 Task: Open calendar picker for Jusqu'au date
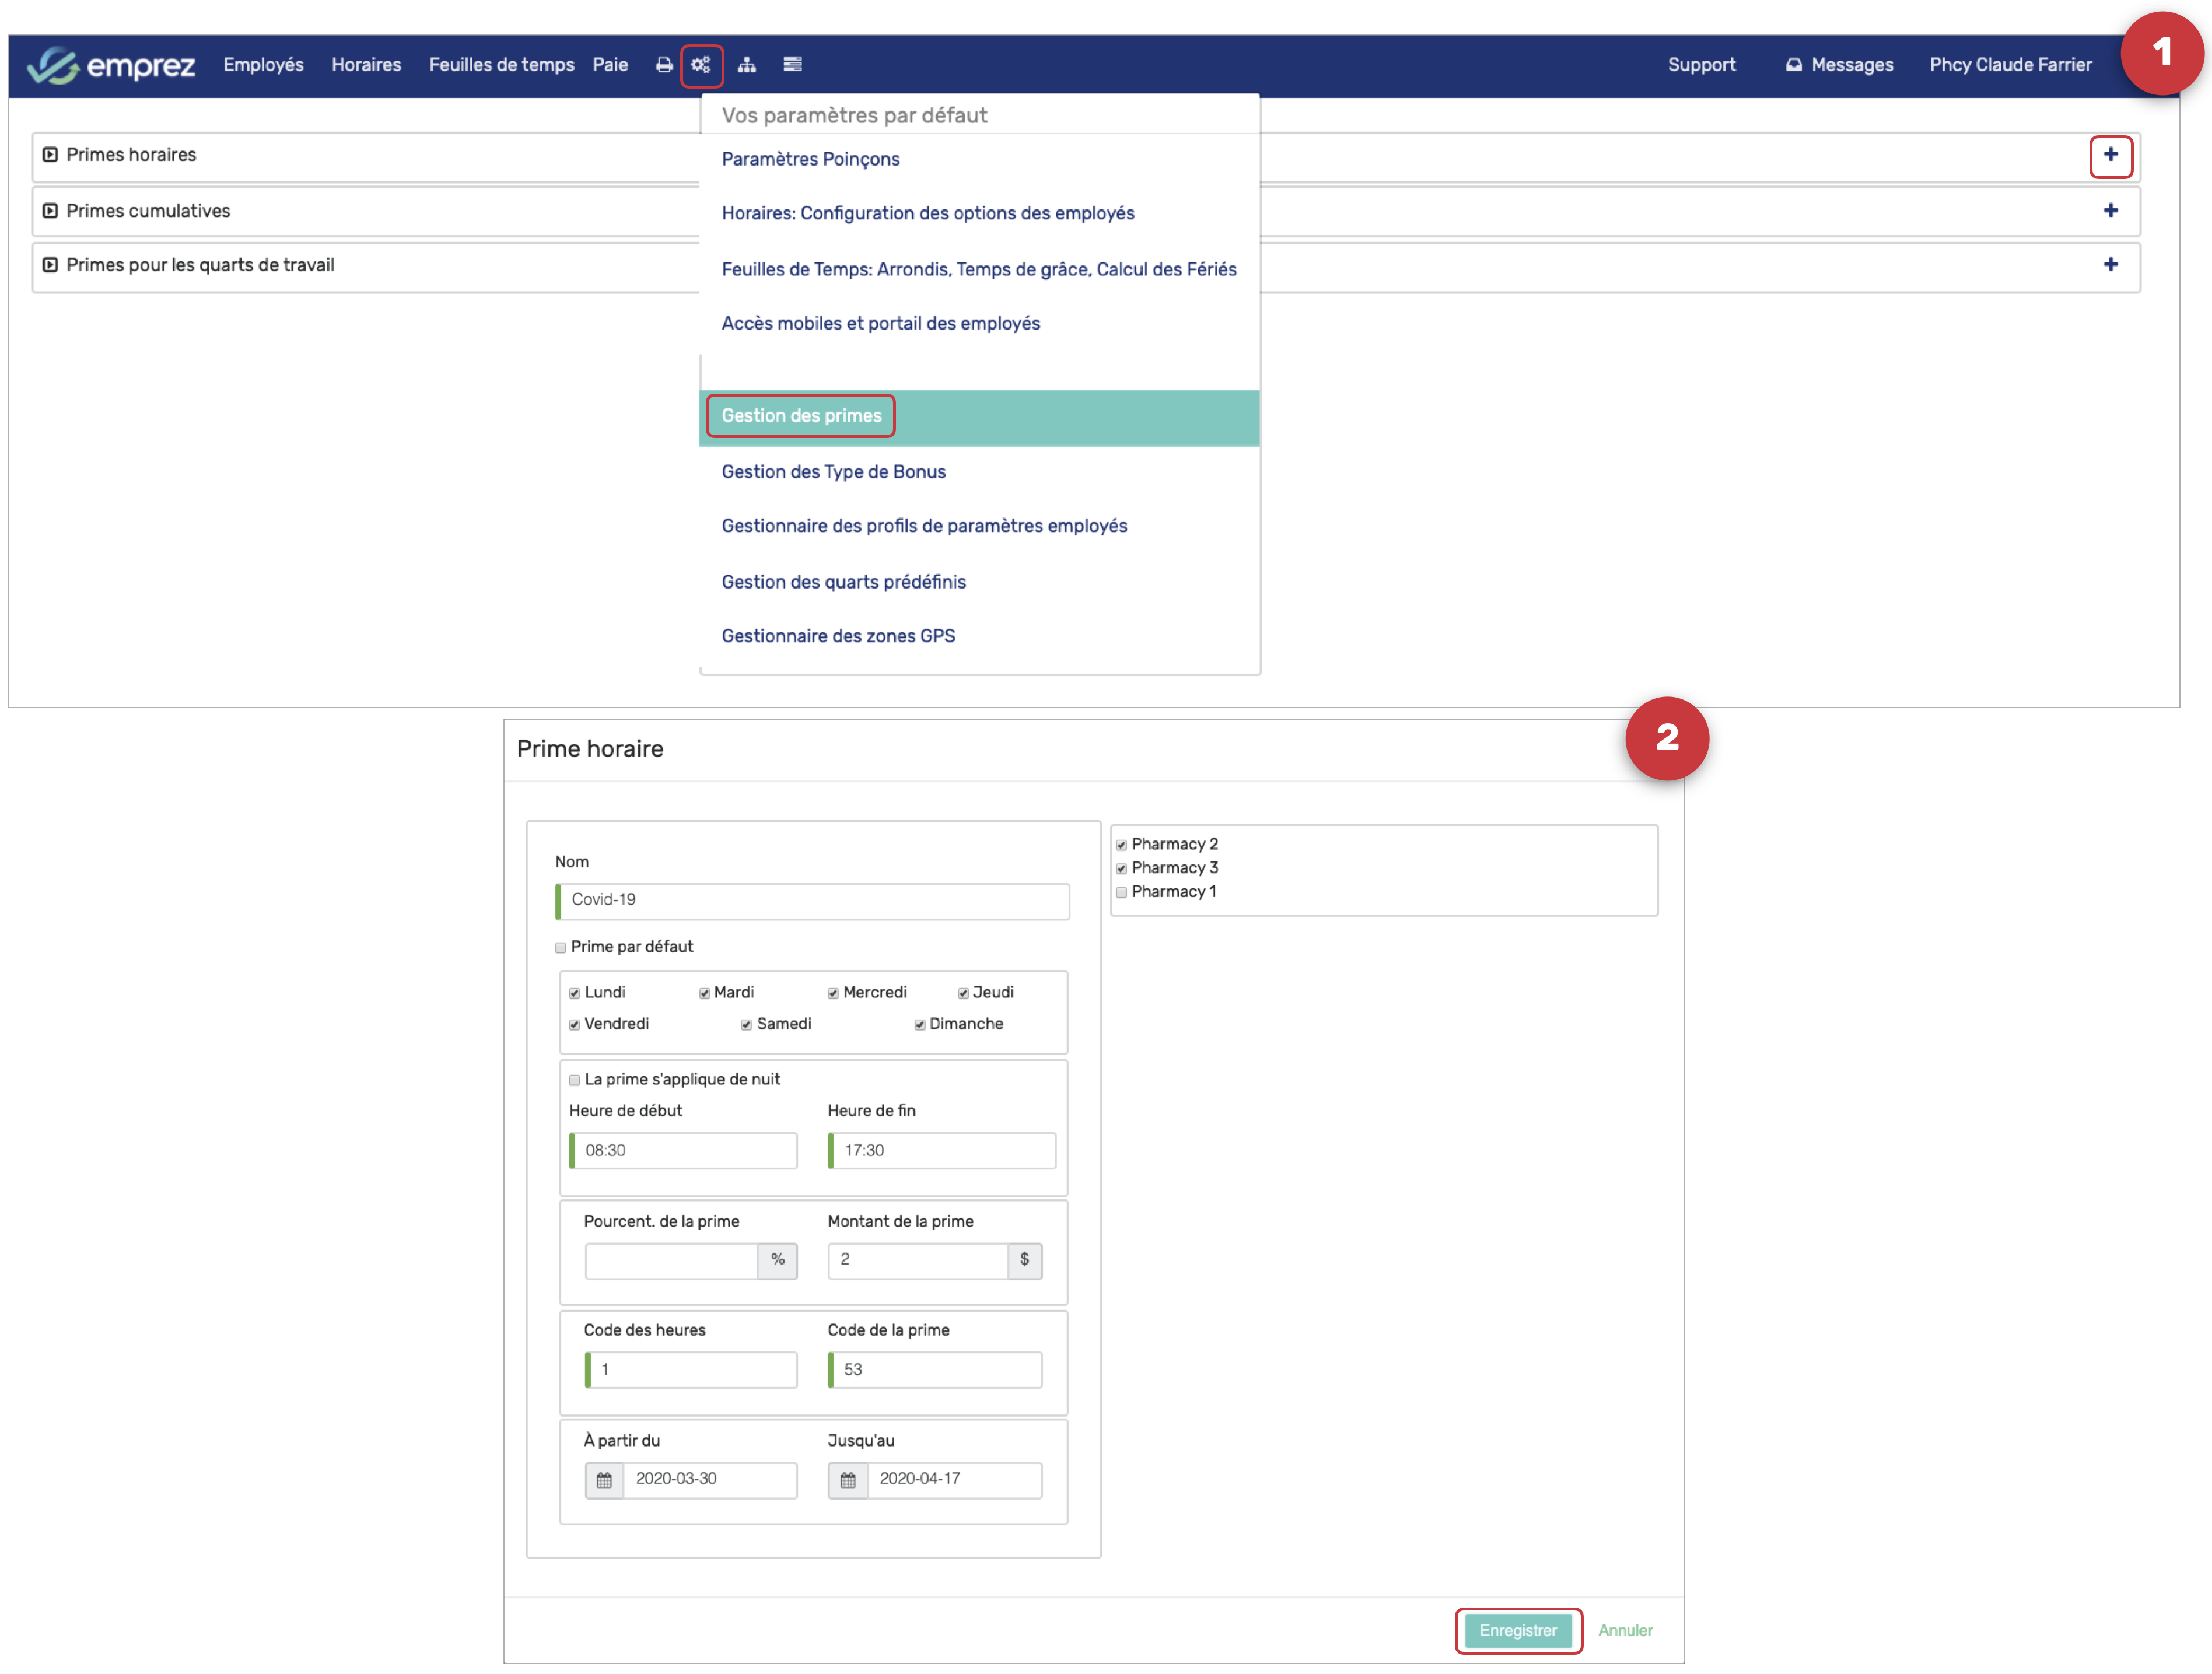point(847,1479)
